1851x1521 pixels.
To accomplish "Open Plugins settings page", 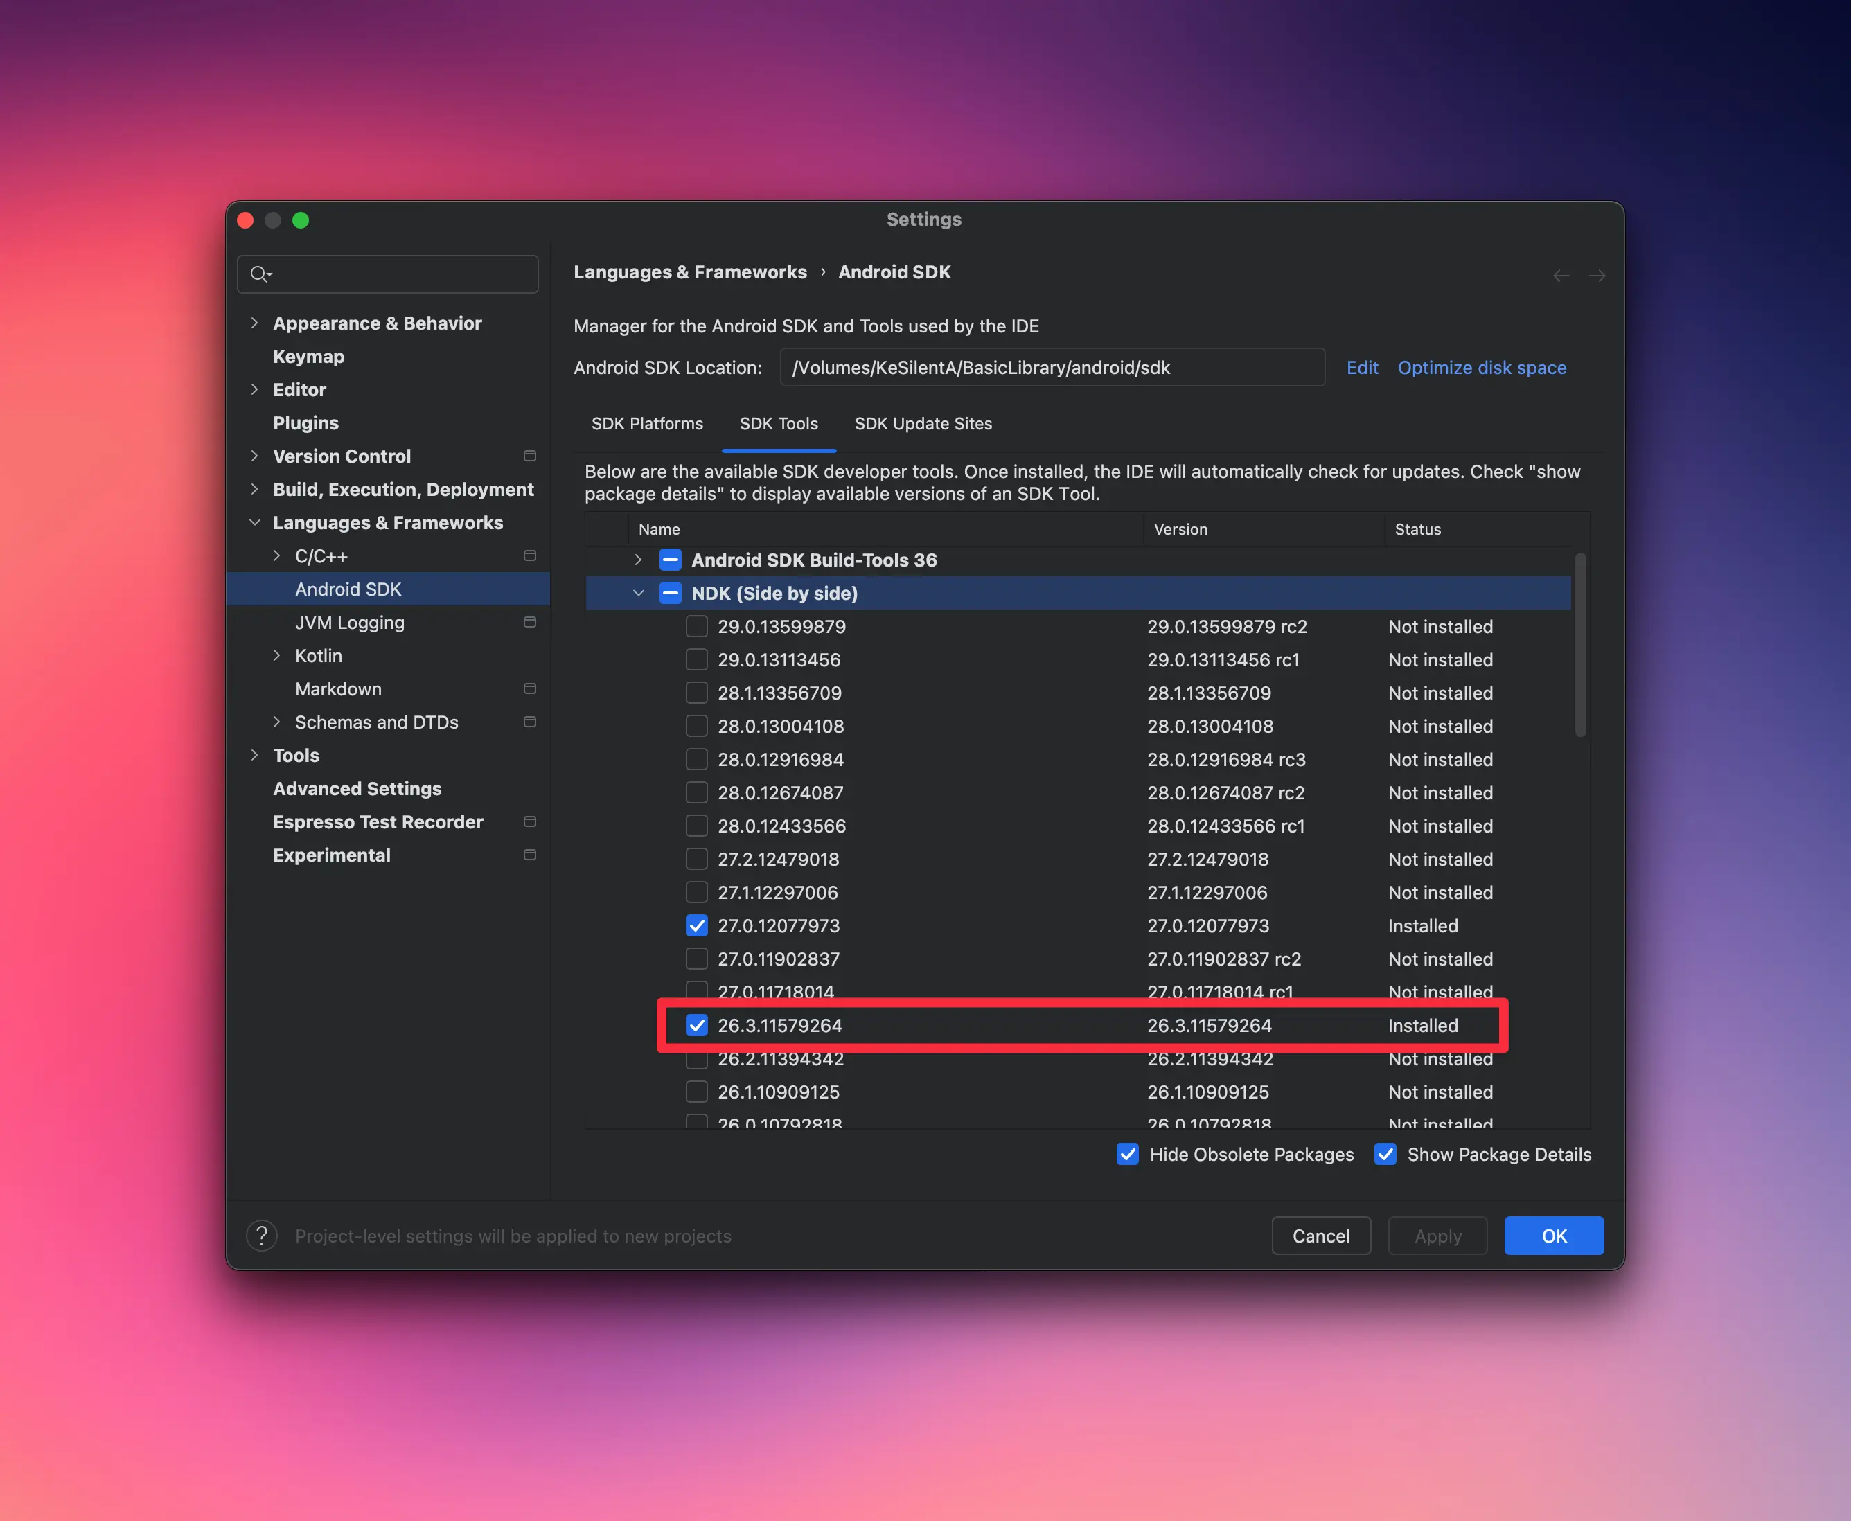I will pos(305,423).
